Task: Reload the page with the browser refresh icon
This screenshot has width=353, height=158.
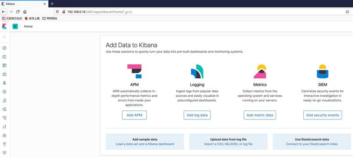Action: pos(18,12)
